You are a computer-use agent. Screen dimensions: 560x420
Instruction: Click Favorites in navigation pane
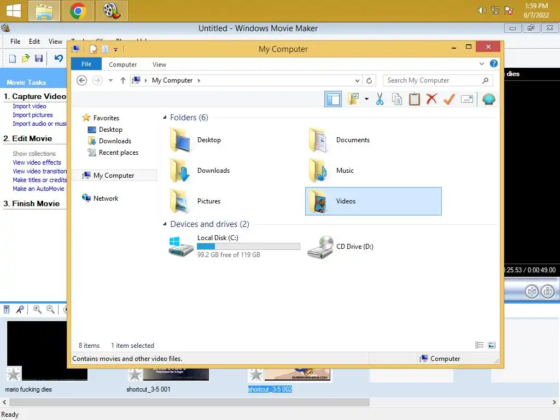tap(106, 118)
